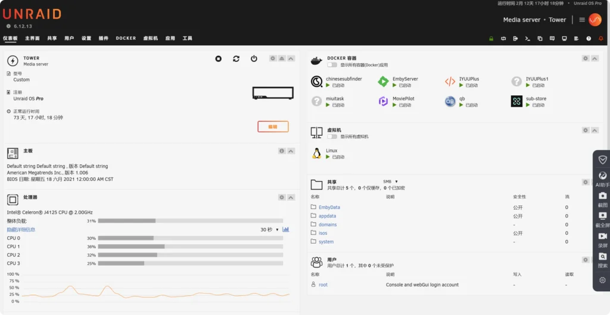This screenshot has width=610, height=315.
Task: Open the isos share
Action: [323, 233]
